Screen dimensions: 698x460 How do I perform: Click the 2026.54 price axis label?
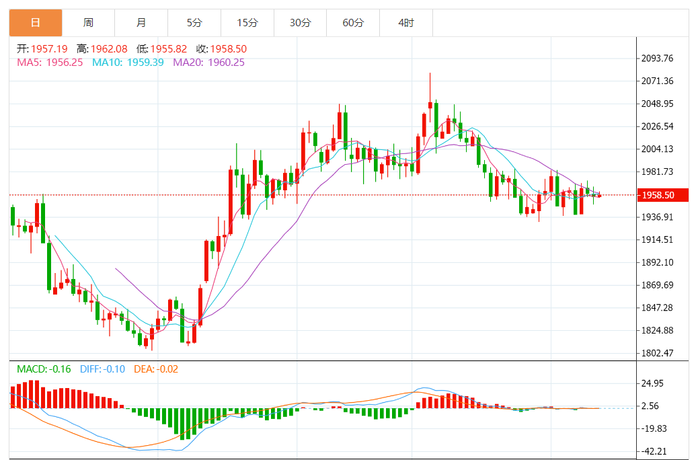(657, 126)
